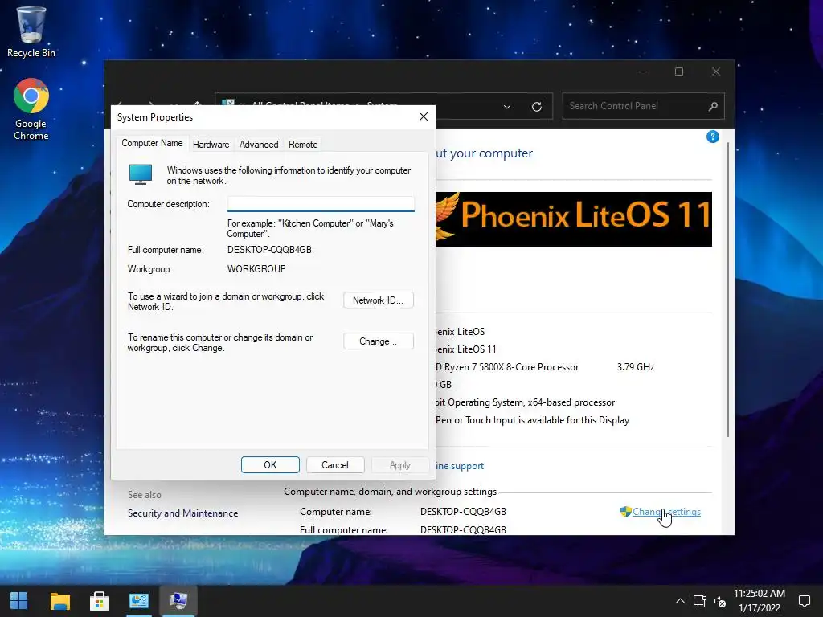Show hidden system tray icons
The image size is (823, 617).
click(680, 601)
